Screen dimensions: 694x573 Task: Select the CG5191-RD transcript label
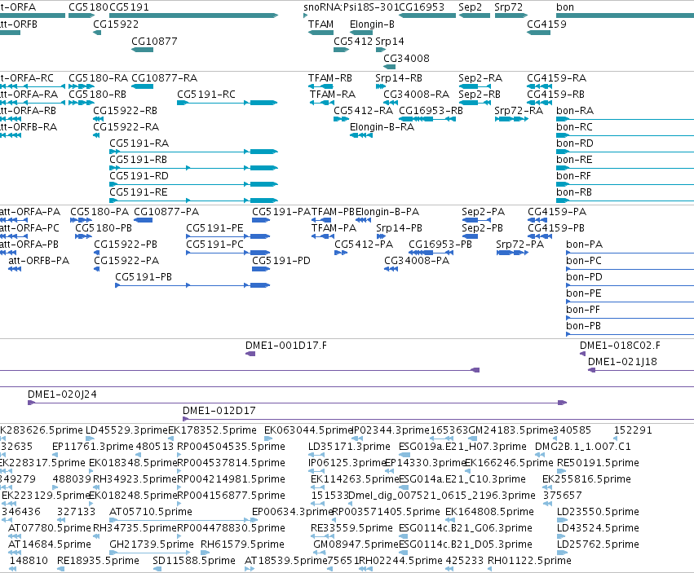click(x=139, y=176)
